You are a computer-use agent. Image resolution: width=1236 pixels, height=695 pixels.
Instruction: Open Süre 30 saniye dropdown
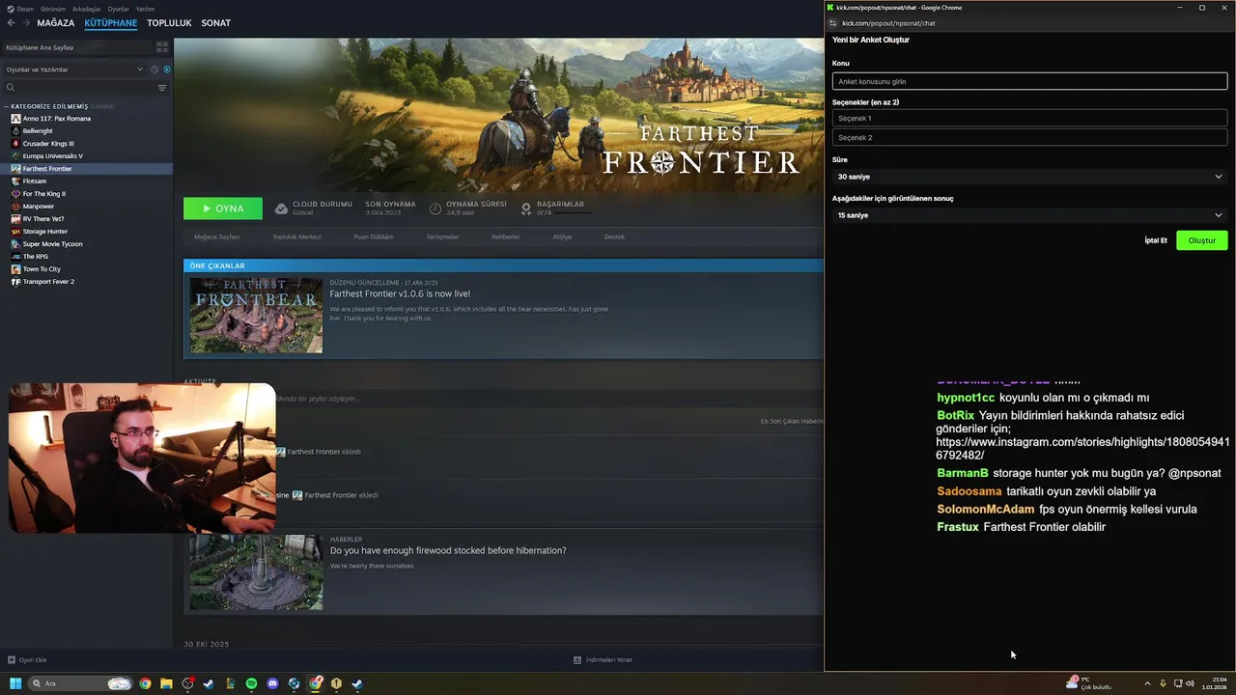click(x=1029, y=177)
